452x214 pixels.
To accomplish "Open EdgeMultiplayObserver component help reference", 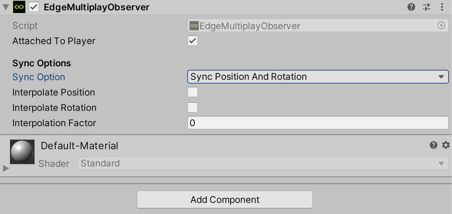I will [411, 7].
